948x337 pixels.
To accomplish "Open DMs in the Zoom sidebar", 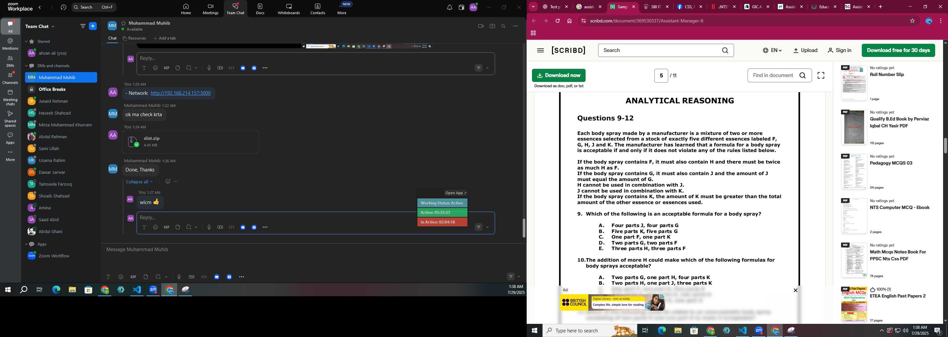I will coord(10,62).
